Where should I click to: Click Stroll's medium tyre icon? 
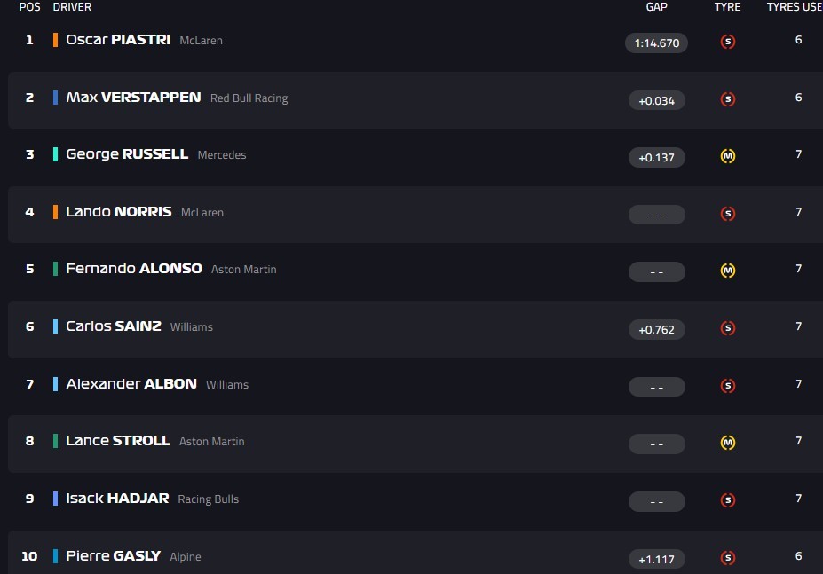pos(728,443)
